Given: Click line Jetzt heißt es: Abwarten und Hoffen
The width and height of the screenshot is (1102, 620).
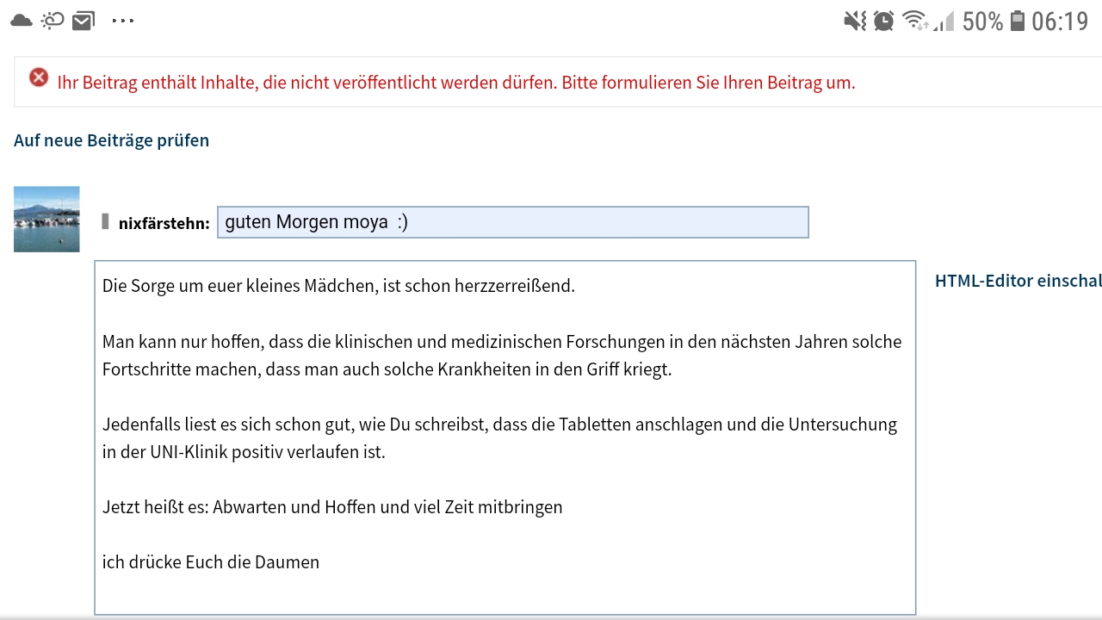Looking at the screenshot, I should pyautogui.click(x=332, y=507).
